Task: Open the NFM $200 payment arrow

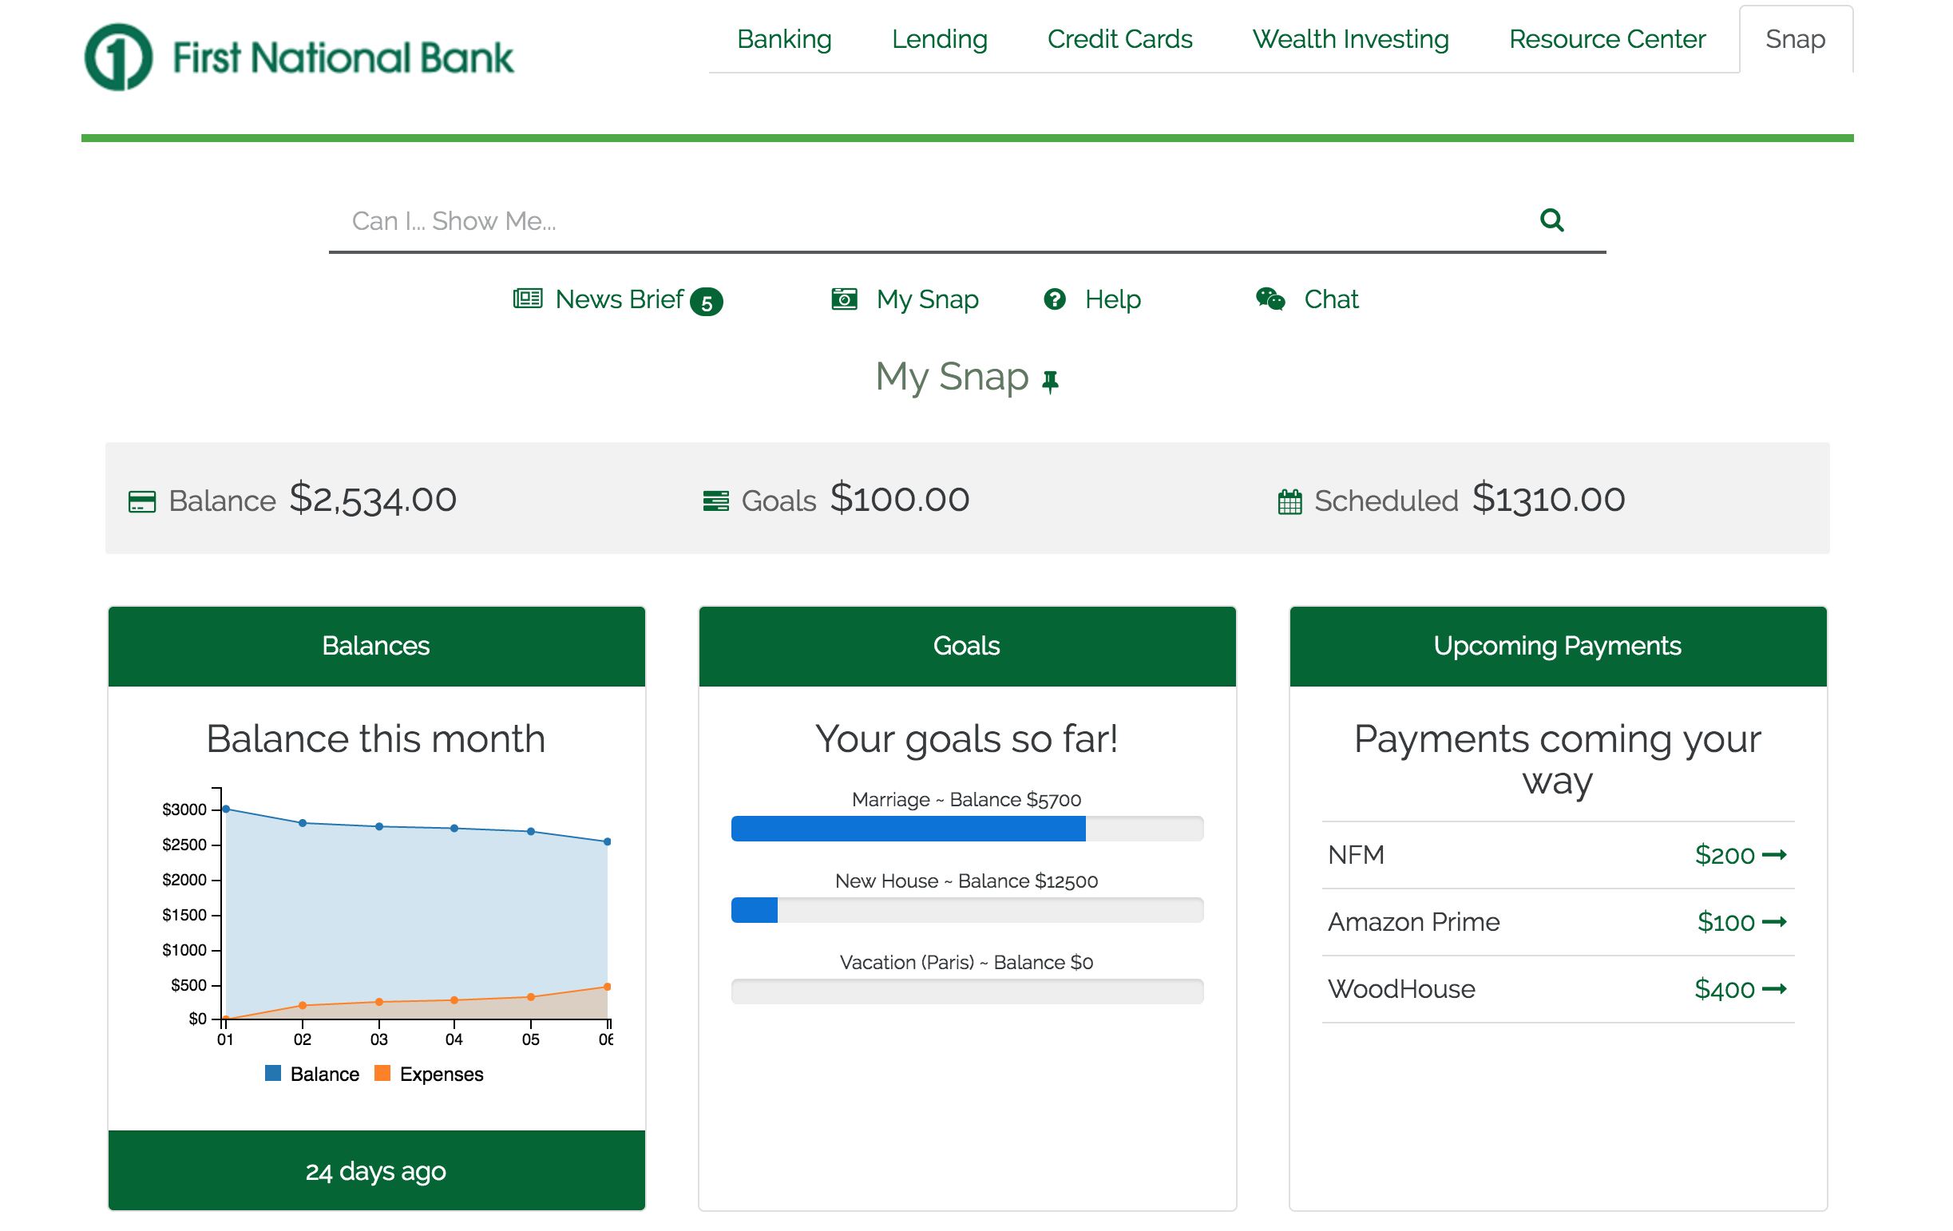Action: 1774,854
